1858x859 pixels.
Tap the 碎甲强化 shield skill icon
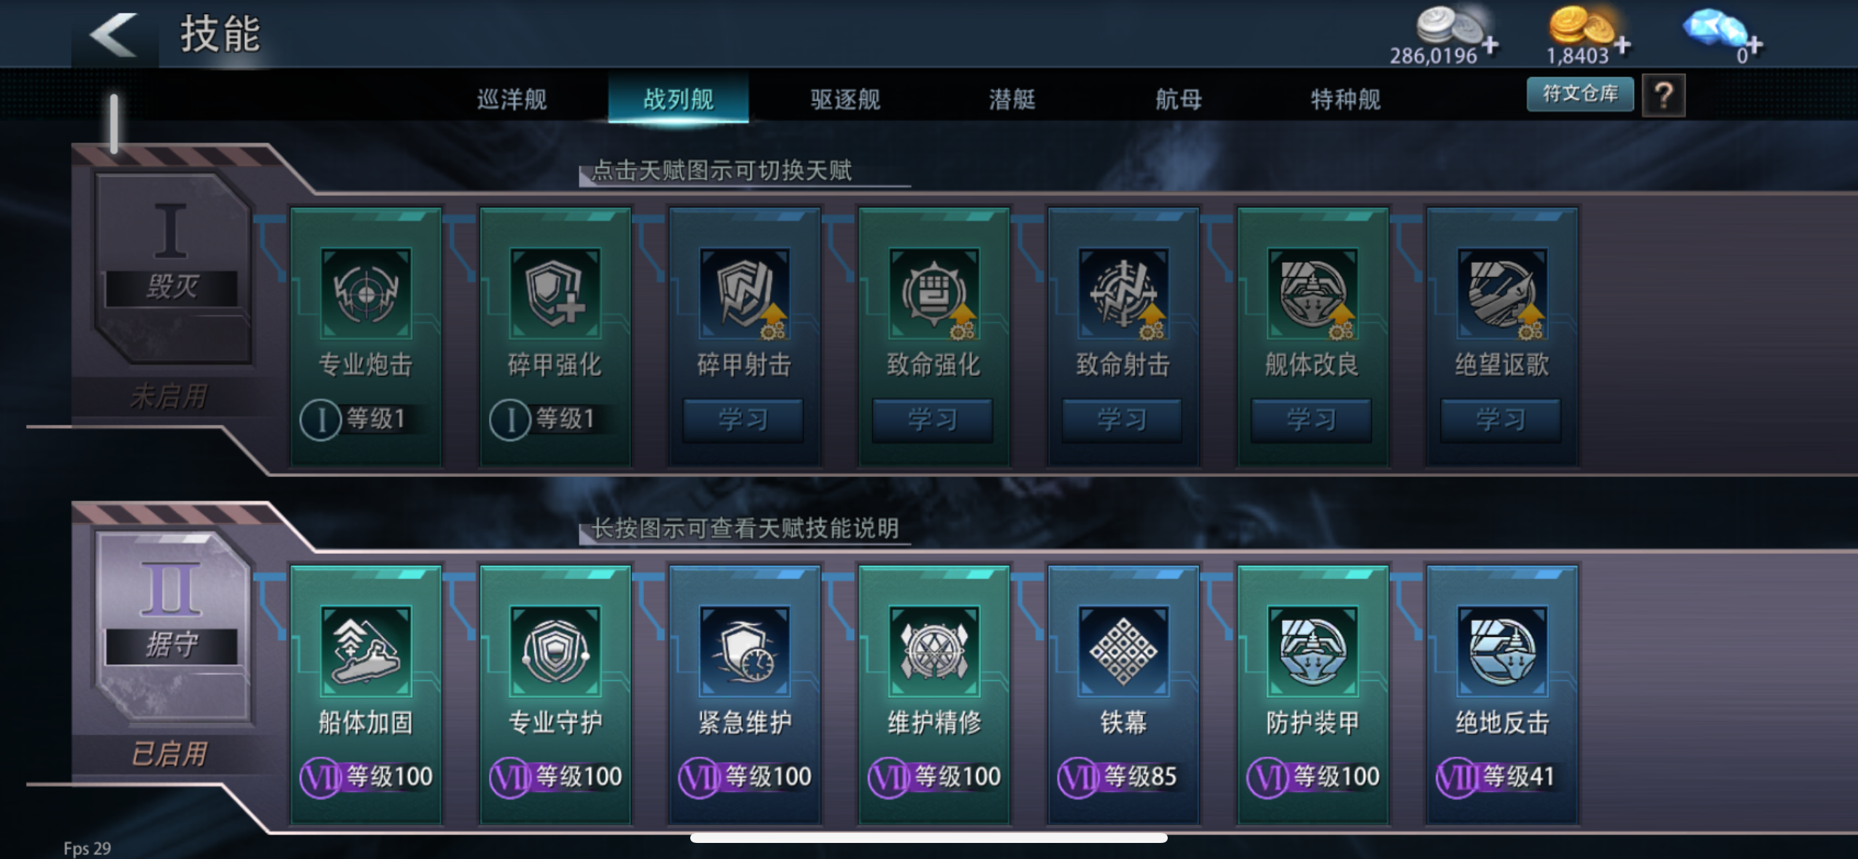click(554, 294)
